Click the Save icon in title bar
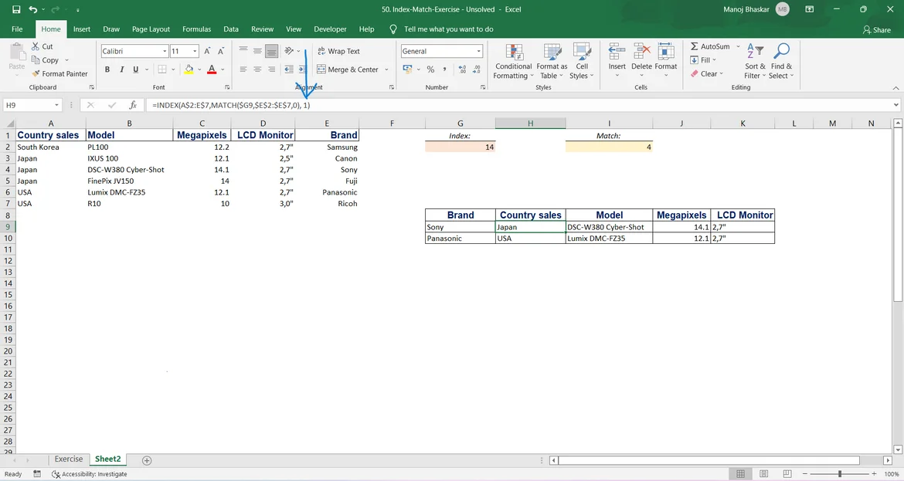The width and height of the screenshot is (904, 481). pyautogui.click(x=16, y=9)
